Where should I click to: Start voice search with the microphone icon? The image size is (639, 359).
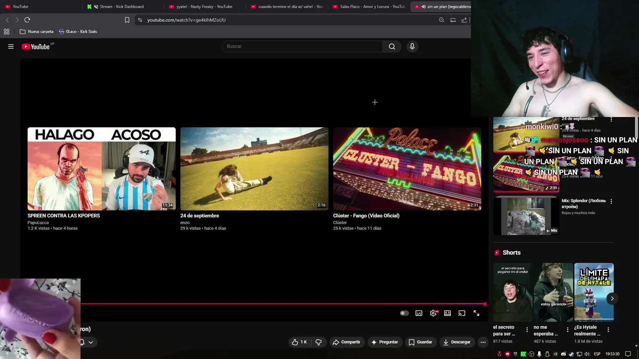tap(412, 46)
